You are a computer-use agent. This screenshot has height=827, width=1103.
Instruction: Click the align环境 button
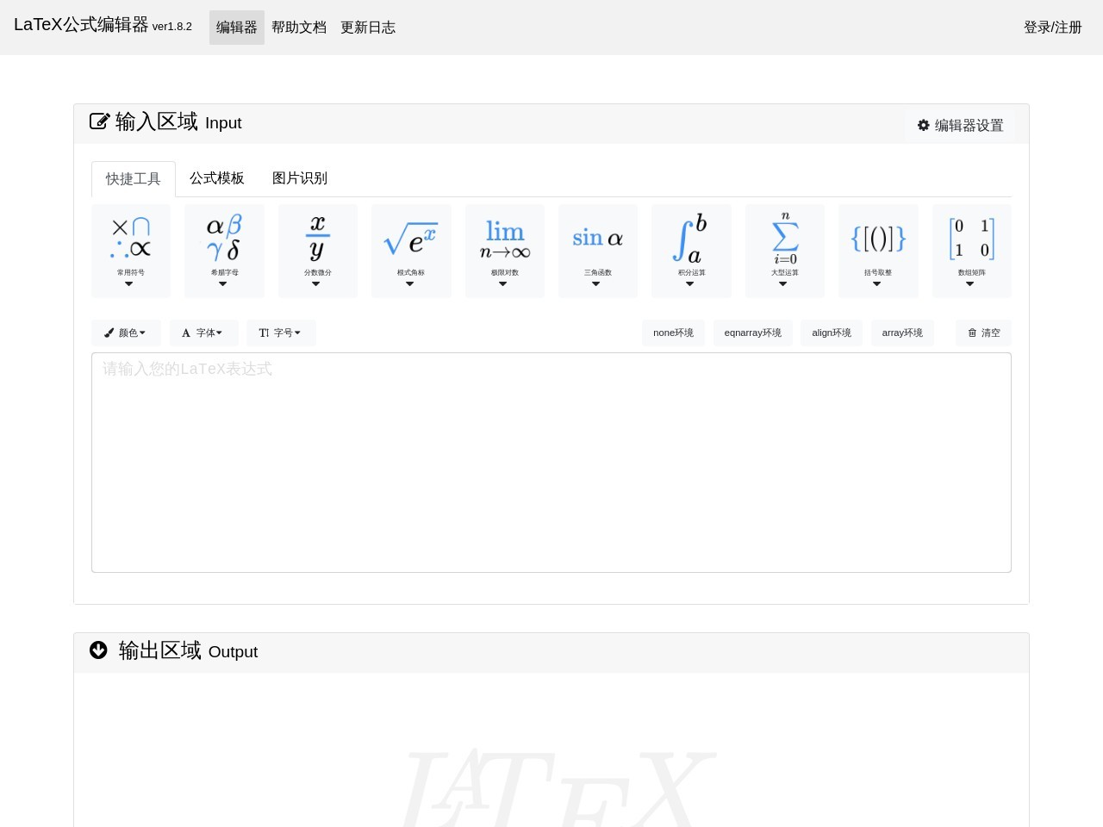point(831,333)
